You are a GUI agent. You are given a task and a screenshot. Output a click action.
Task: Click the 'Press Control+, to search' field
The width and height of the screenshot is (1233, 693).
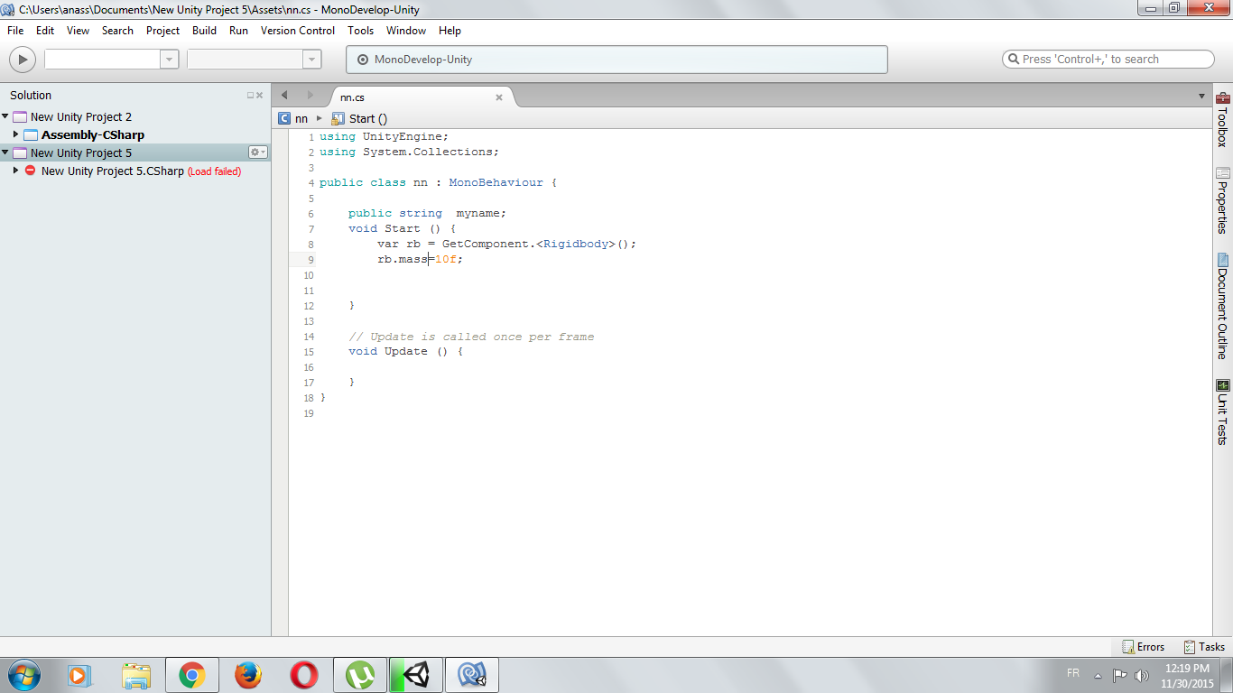click(1108, 60)
